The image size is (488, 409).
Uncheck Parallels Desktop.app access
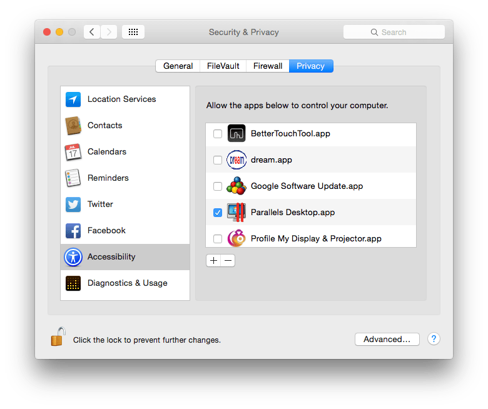coord(217,213)
